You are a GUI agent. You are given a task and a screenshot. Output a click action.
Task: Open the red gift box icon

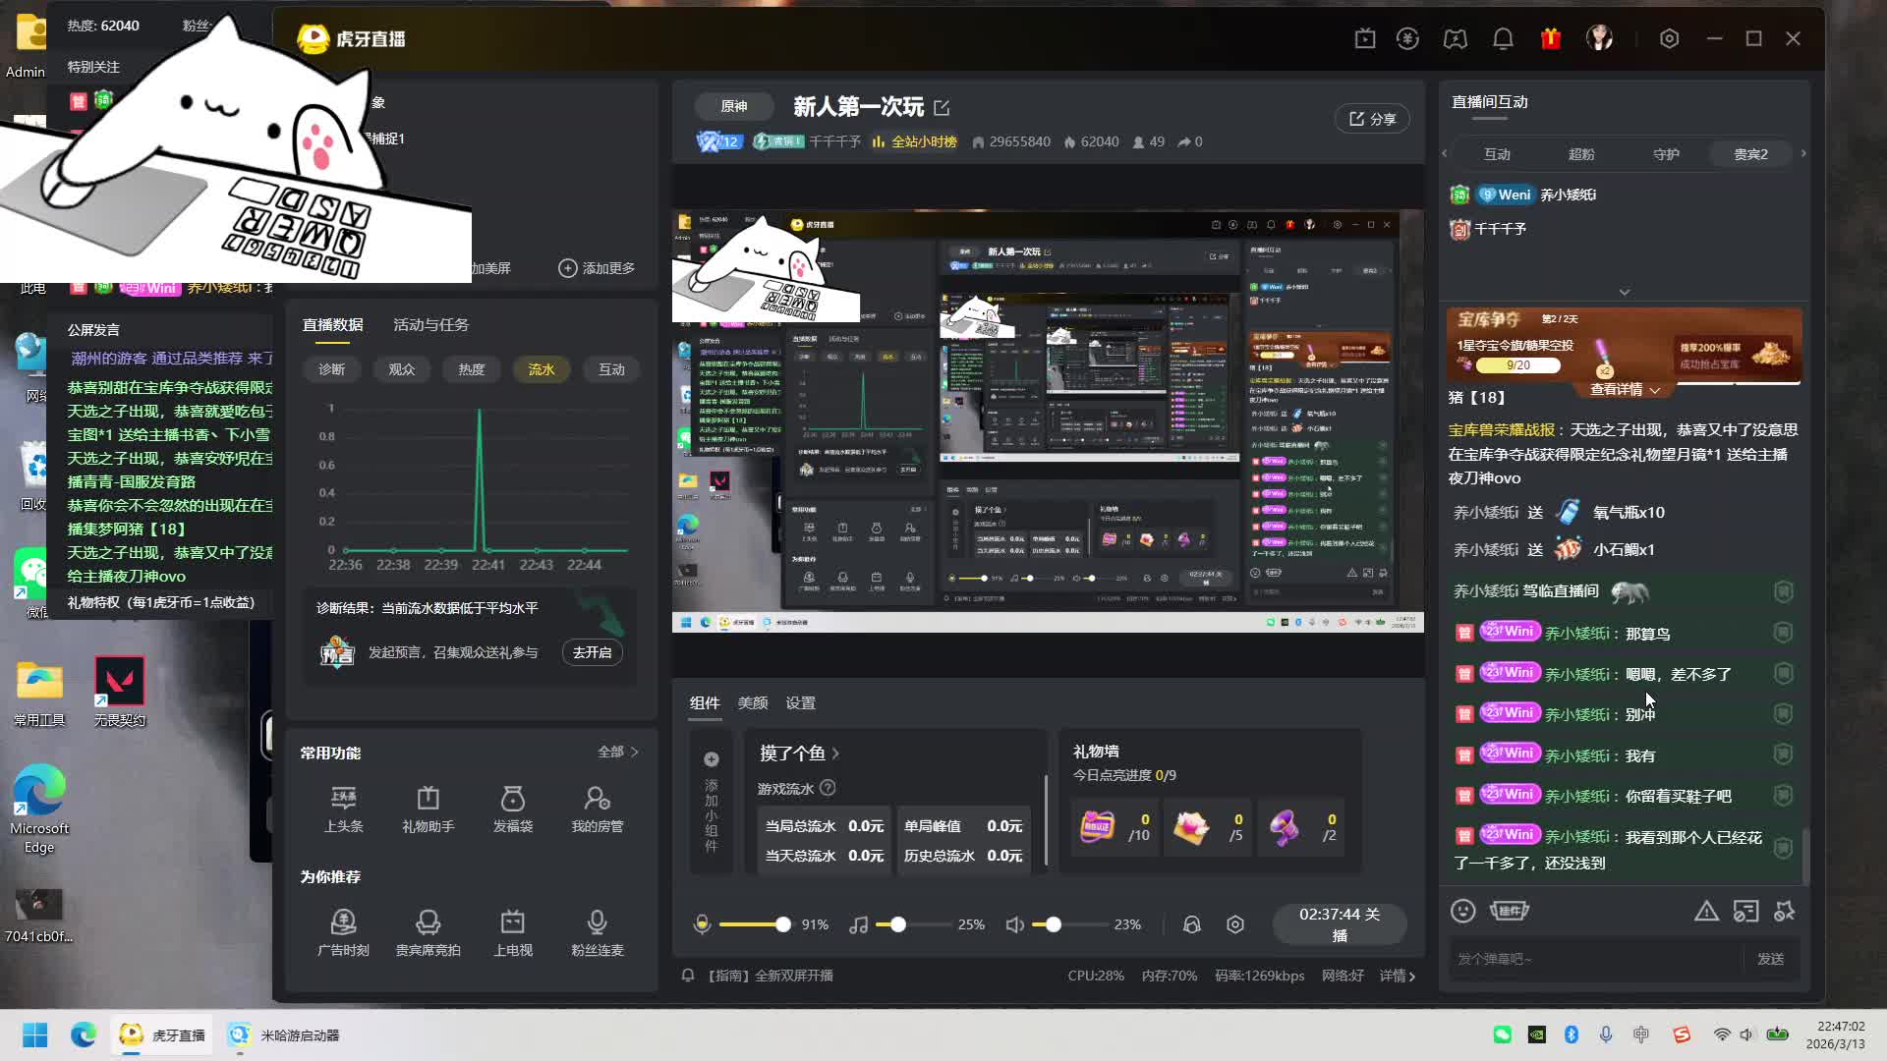tap(1551, 38)
